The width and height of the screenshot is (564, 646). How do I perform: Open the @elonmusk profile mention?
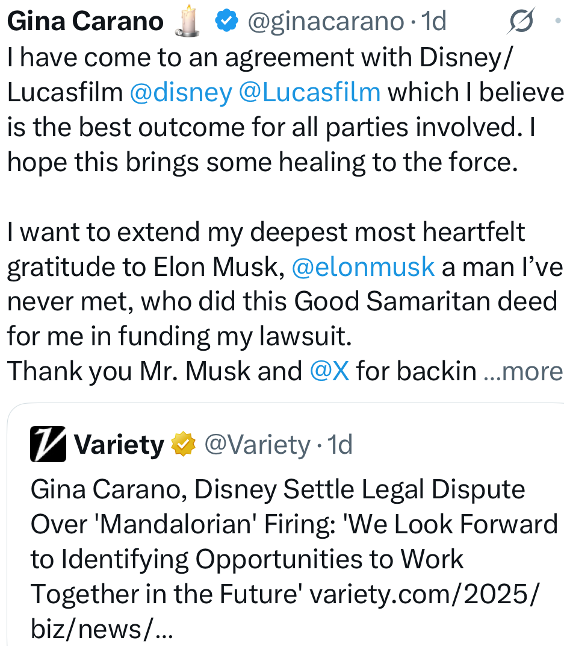click(362, 267)
